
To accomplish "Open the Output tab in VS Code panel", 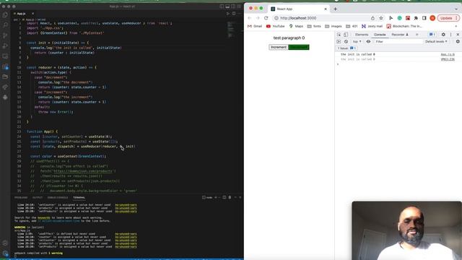I will click(38, 197).
